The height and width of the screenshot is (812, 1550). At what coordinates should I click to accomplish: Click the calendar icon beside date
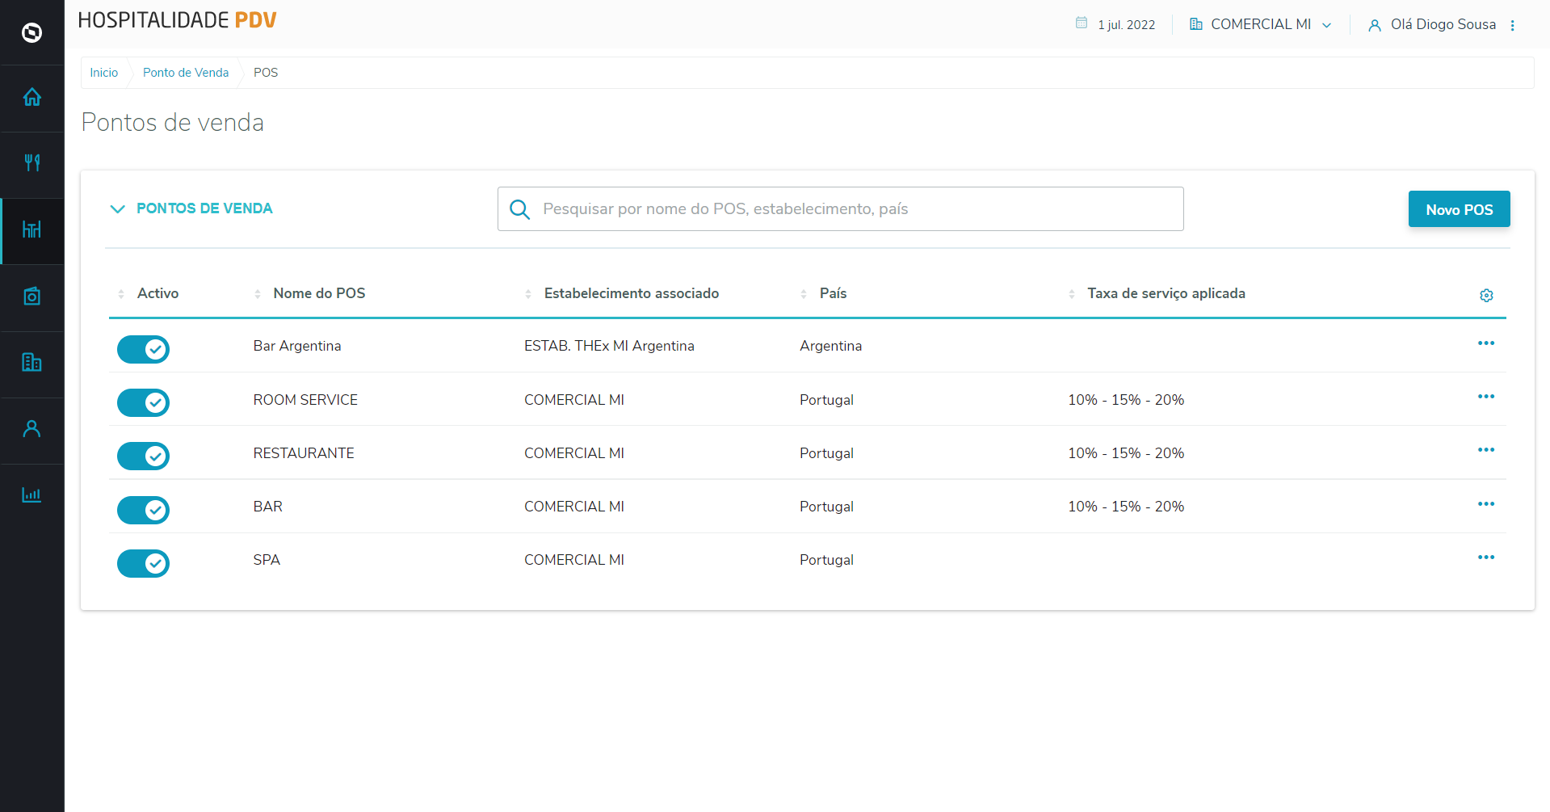coord(1081,23)
